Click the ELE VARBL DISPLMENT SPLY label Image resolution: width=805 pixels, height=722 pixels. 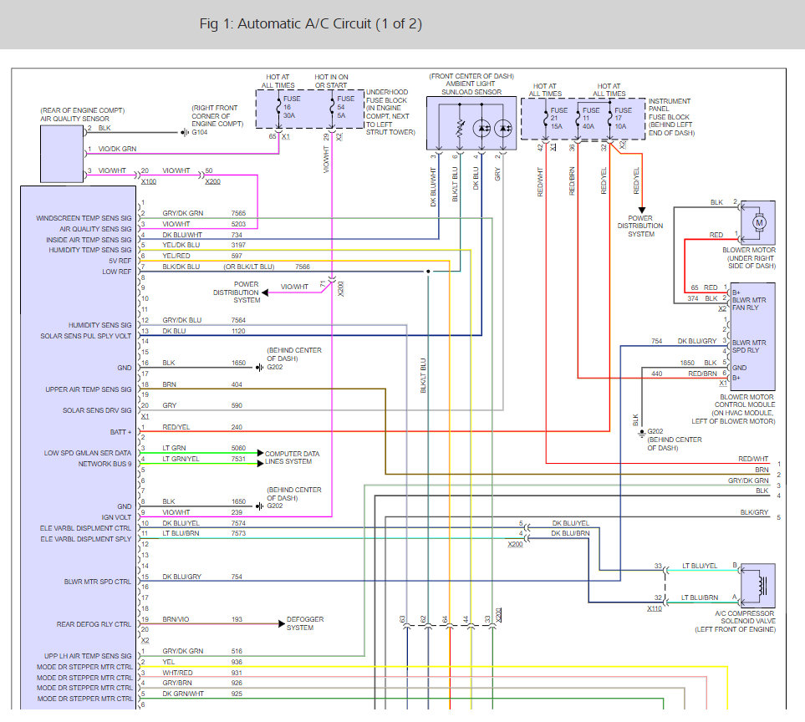coord(86,539)
